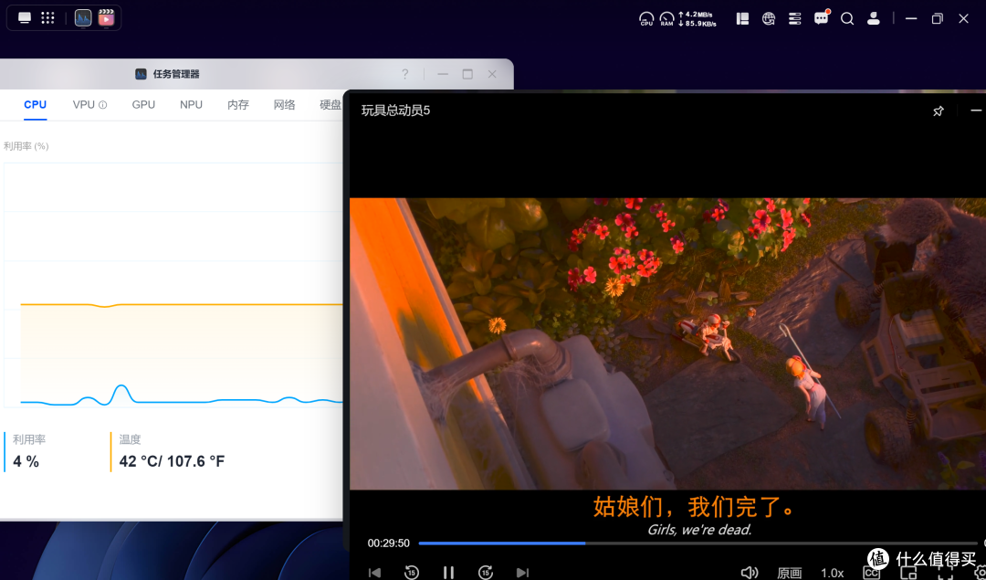Open the widget panel layout icon

coord(742,19)
